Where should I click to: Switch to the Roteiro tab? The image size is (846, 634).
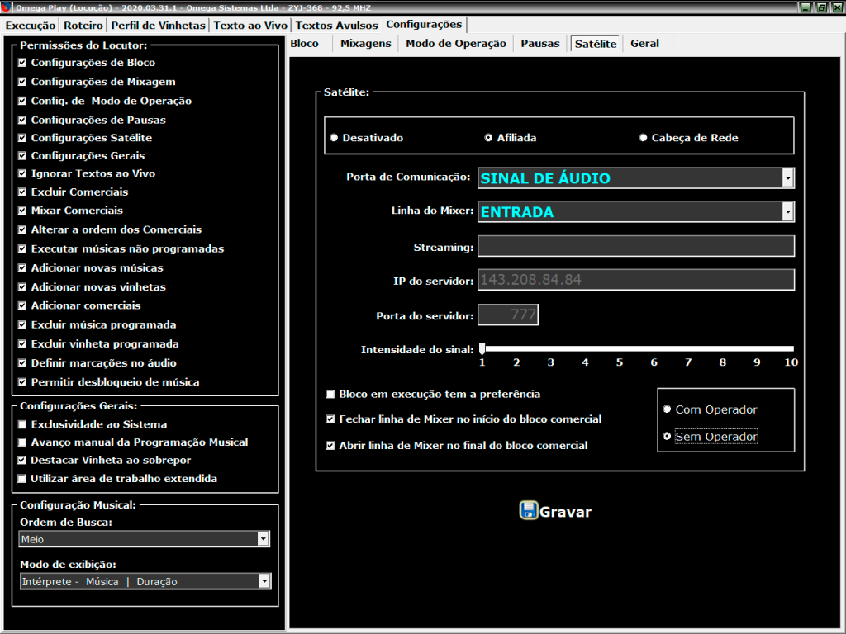click(83, 26)
